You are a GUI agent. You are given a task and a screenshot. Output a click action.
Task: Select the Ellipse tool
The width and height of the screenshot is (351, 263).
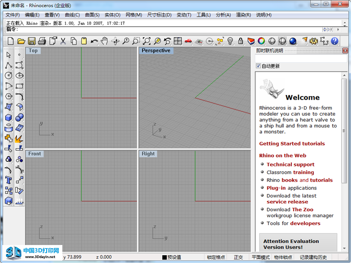pyautogui.click(x=19, y=76)
